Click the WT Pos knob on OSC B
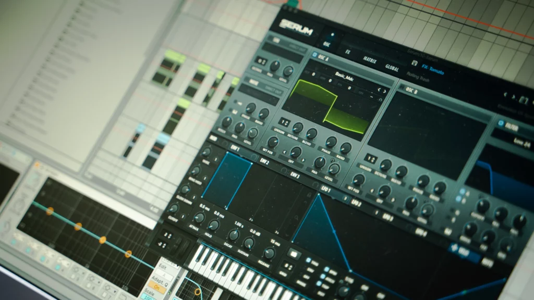534x300 pixels. pyautogui.click(x=360, y=179)
